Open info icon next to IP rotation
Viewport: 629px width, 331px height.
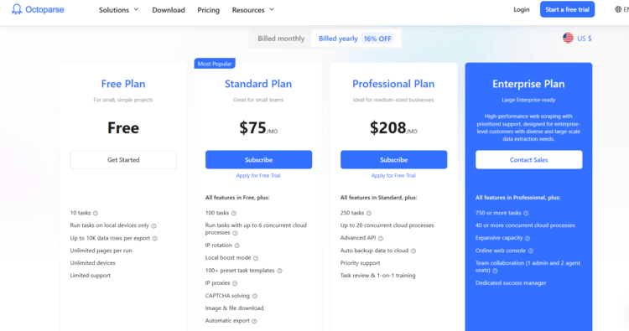coord(237,246)
